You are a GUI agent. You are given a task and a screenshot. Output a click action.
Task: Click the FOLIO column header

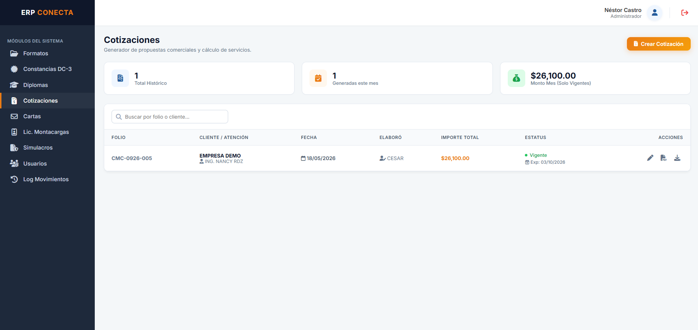point(118,138)
